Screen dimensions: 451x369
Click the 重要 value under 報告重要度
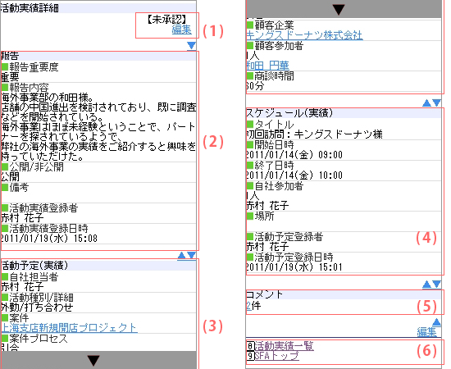pyautogui.click(x=10, y=77)
